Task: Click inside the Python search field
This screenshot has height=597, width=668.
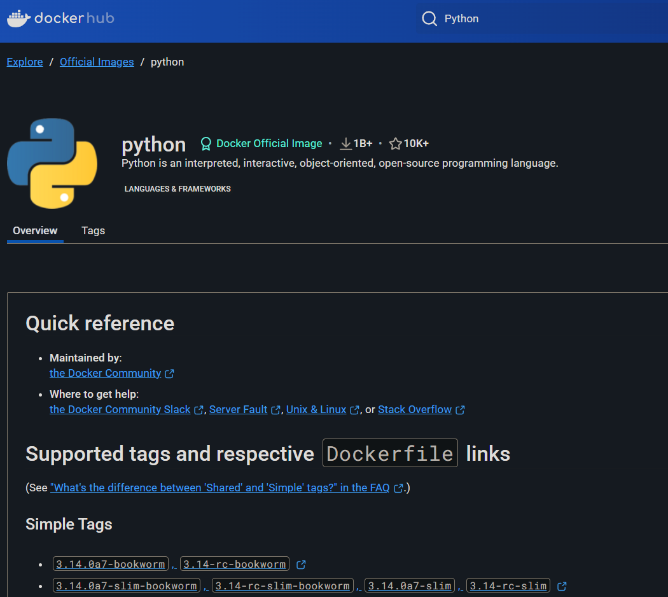Action: tap(484, 18)
